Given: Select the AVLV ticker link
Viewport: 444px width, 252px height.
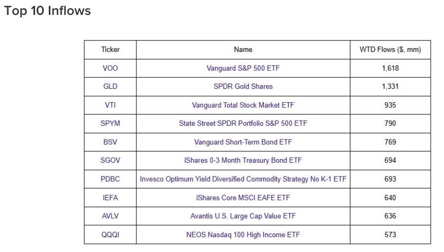Looking at the screenshot, I should click(110, 216).
